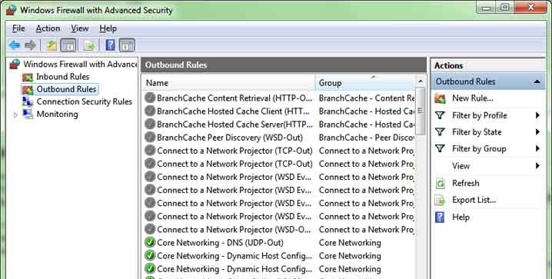Image resolution: width=552 pixels, height=279 pixels.
Task: Click the firewall icon in the title bar
Action: point(12,10)
